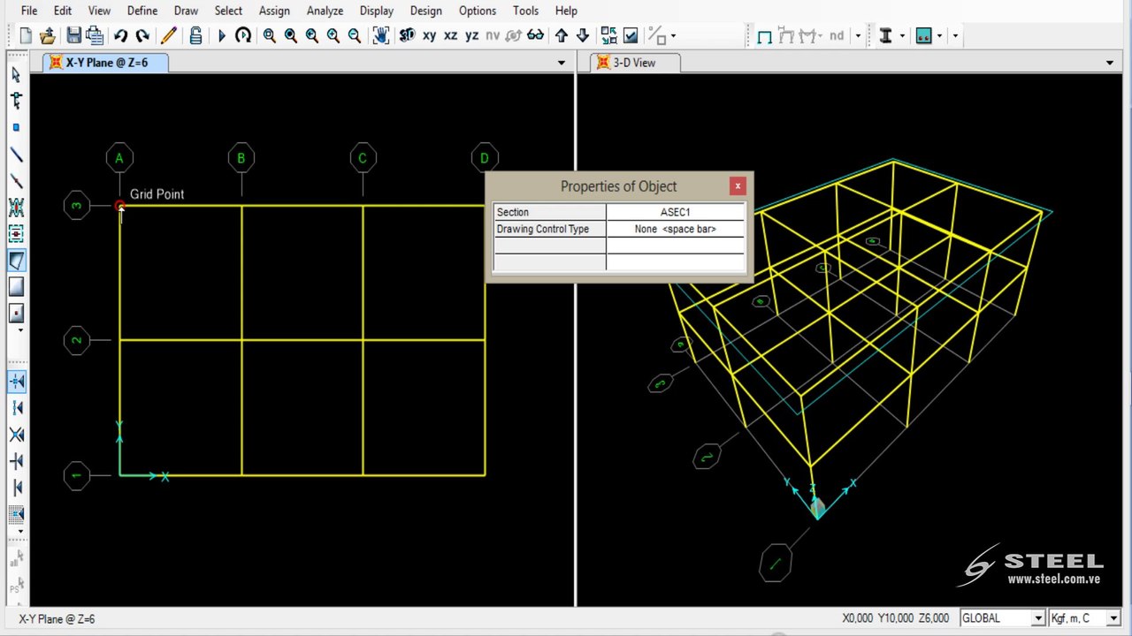Select the Quick Draw Braces tool
Viewport: 1132px width, 636px height.
(16, 208)
